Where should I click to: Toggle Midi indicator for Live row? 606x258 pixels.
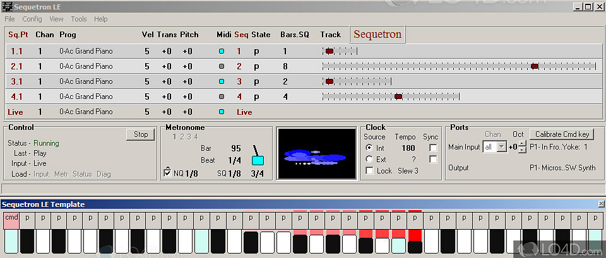coord(222,112)
